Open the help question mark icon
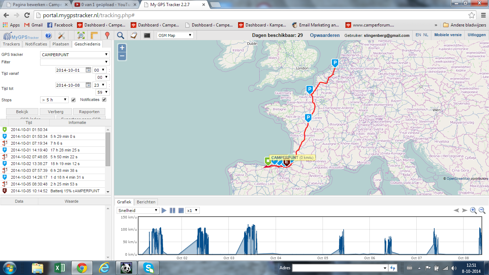489x275 pixels. coord(48,35)
